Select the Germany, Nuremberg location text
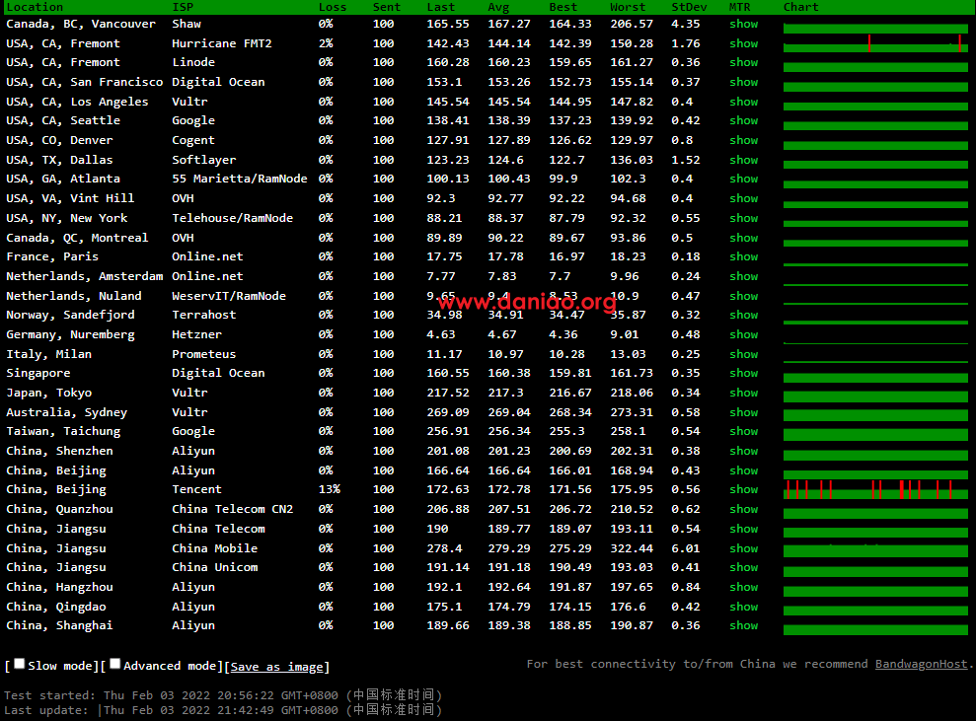The width and height of the screenshot is (976, 721). click(70, 334)
